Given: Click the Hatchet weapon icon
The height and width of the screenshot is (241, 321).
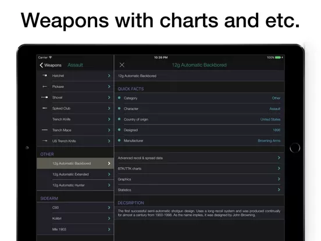Looking at the screenshot, I should [x=45, y=76].
